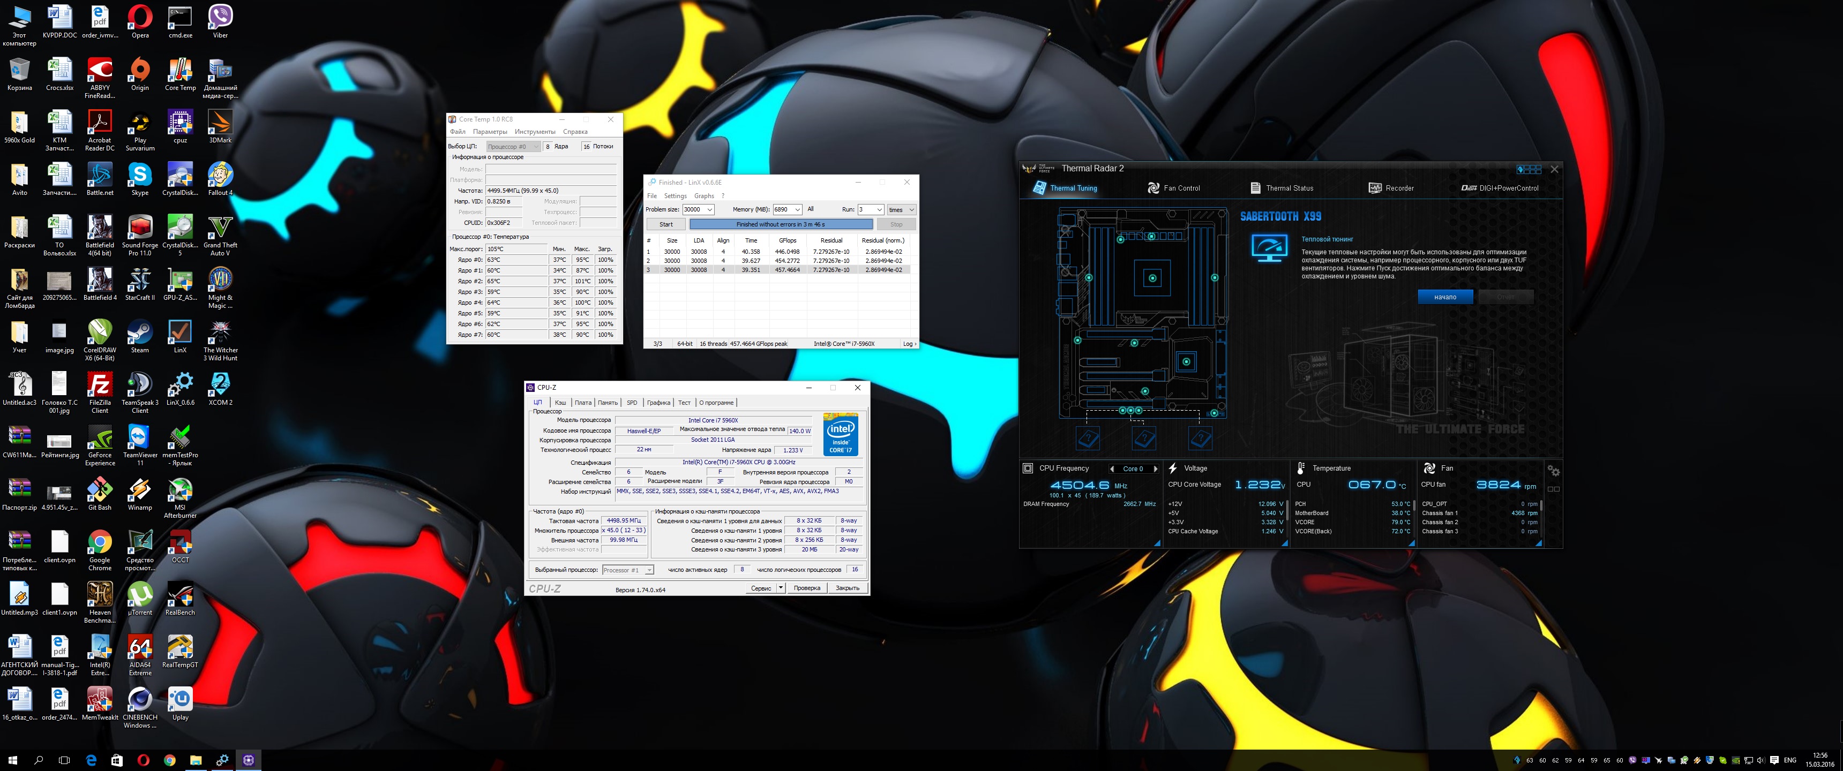Open the Fan Control tab icon

click(1153, 188)
